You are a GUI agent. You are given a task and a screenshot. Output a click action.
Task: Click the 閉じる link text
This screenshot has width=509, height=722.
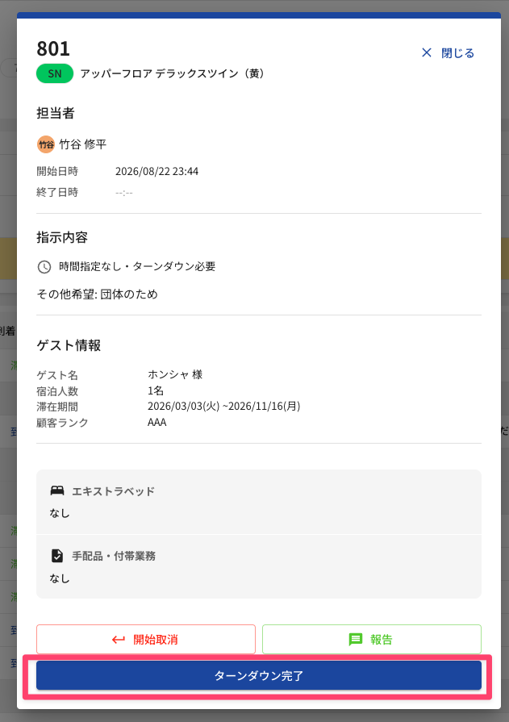click(457, 53)
